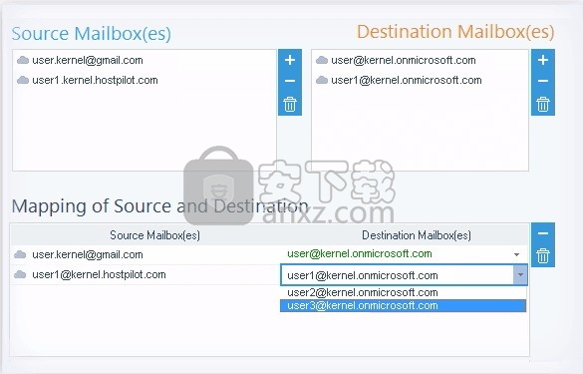Screen dimensions: 583x374
Task: Collapse the open user1@kernel.onmicrosoft.com dropdown arrow
Action: tap(520, 275)
